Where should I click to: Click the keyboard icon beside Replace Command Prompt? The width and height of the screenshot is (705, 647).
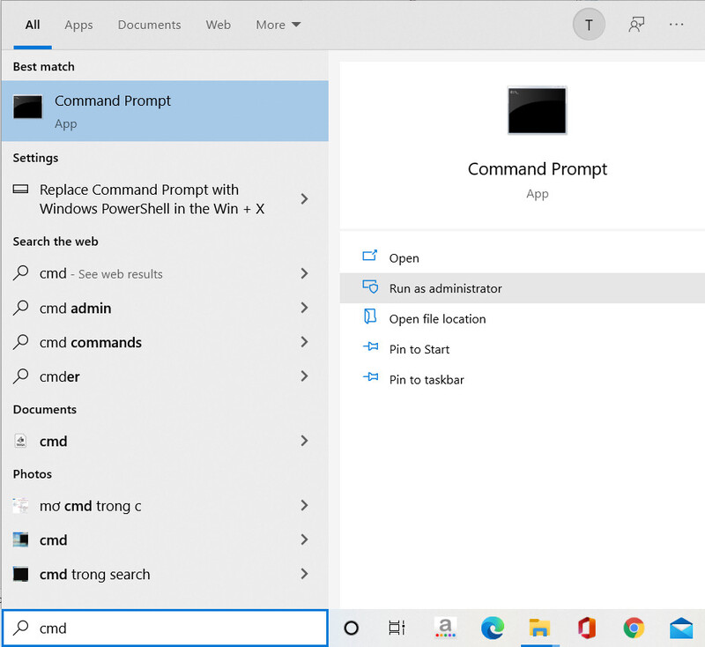click(20, 189)
